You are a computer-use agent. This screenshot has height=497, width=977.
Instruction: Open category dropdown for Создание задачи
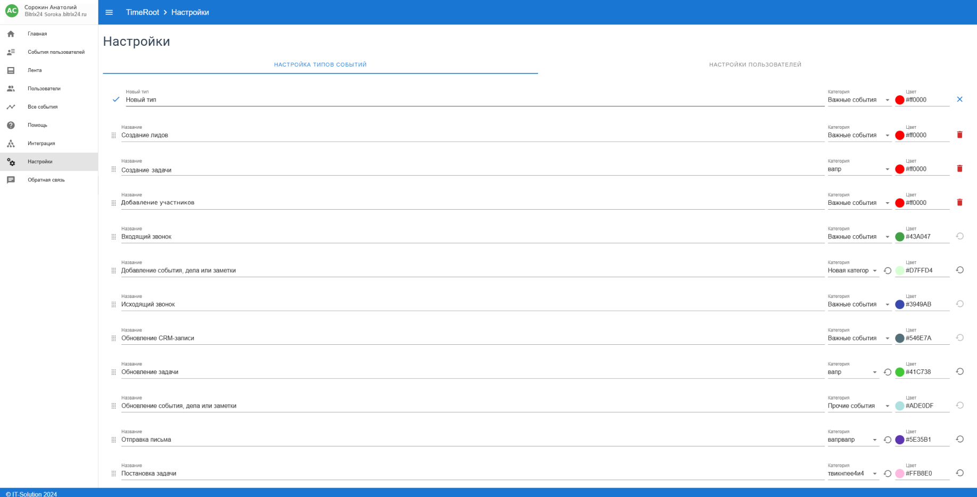pos(859,169)
